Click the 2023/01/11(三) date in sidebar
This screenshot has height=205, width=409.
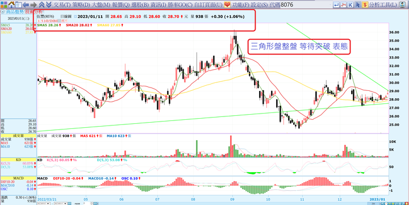pos(18,19)
